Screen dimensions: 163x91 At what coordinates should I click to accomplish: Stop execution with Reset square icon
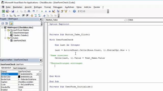(50, 11)
